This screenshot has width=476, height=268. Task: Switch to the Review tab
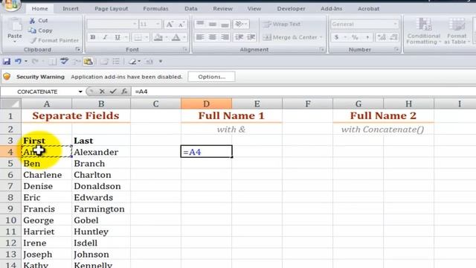click(x=222, y=9)
